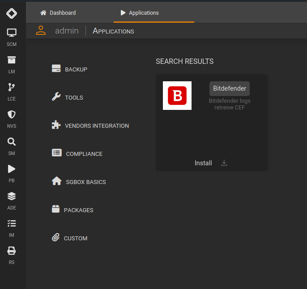This screenshot has width=307, height=289.
Task: Click the Backup drive icon
Action: (x=56, y=68)
